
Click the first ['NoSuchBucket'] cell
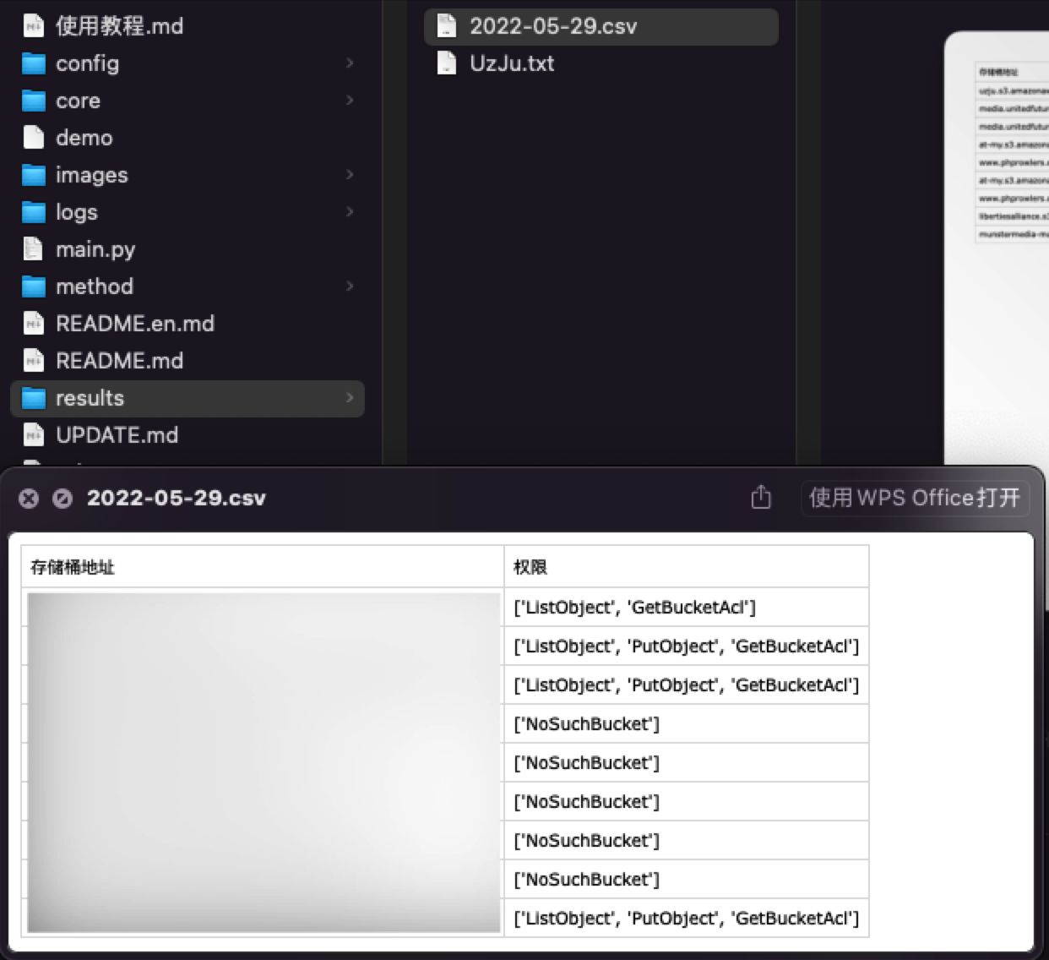point(687,724)
